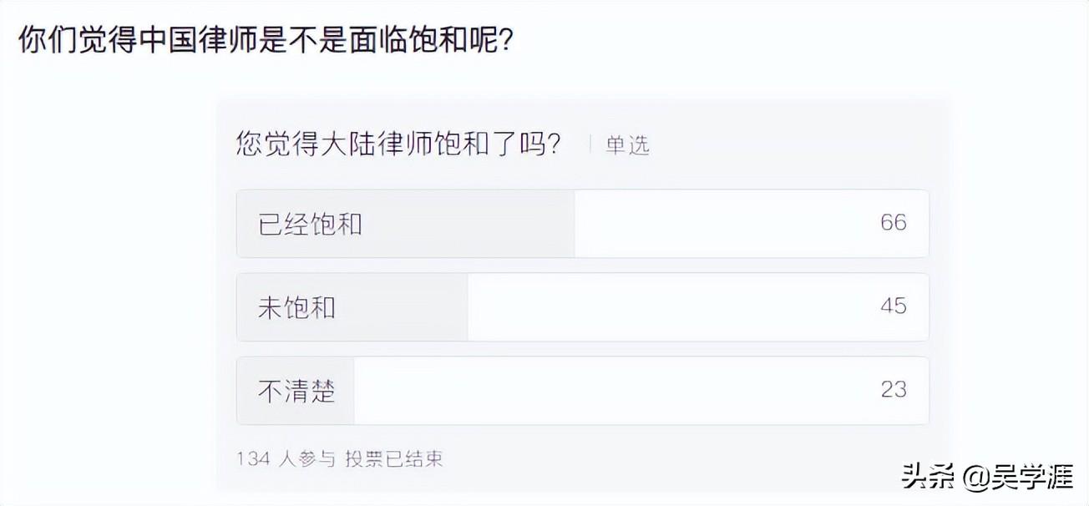Click the heading 你们觉得中国律师是不是面临饱和呢
The image size is (1089, 506).
pyautogui.click(x=265, y=39)
